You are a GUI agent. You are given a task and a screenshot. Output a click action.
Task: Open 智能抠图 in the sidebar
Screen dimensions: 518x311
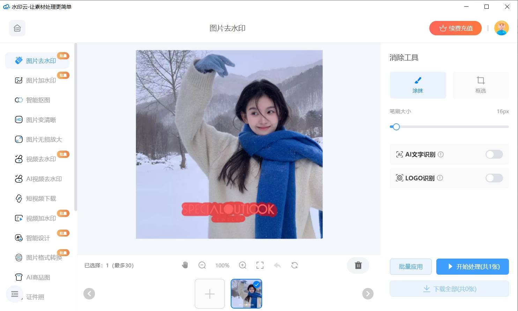(x=38, y=100)
